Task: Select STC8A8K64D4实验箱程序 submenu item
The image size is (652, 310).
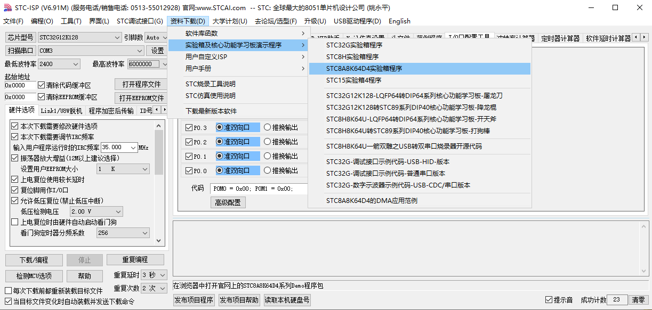Action: pos(420,69)
